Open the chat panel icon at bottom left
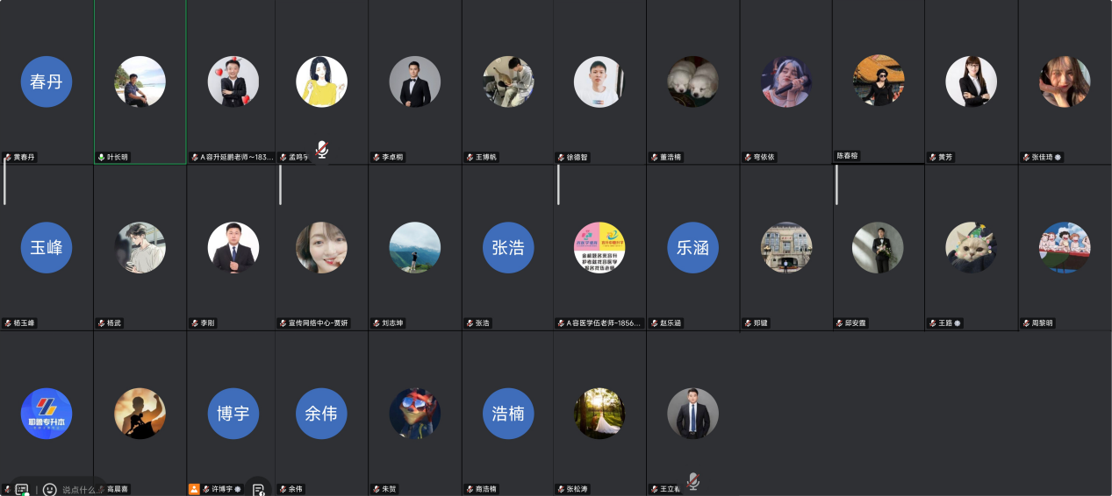The image size is (1112, 496). 22,490
